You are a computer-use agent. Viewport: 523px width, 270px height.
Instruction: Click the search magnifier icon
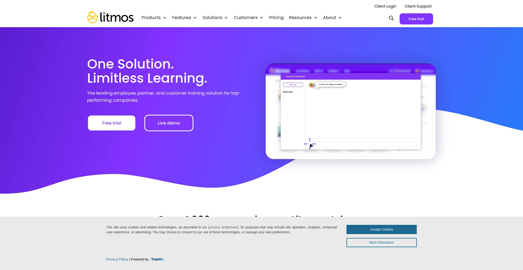click(x=391, y=18)
